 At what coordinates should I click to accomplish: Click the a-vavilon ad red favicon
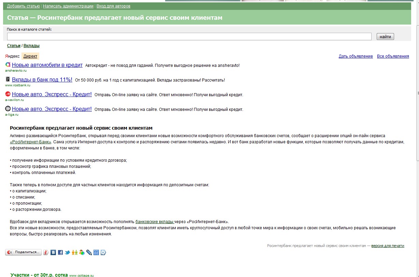(x=8, y=94)
